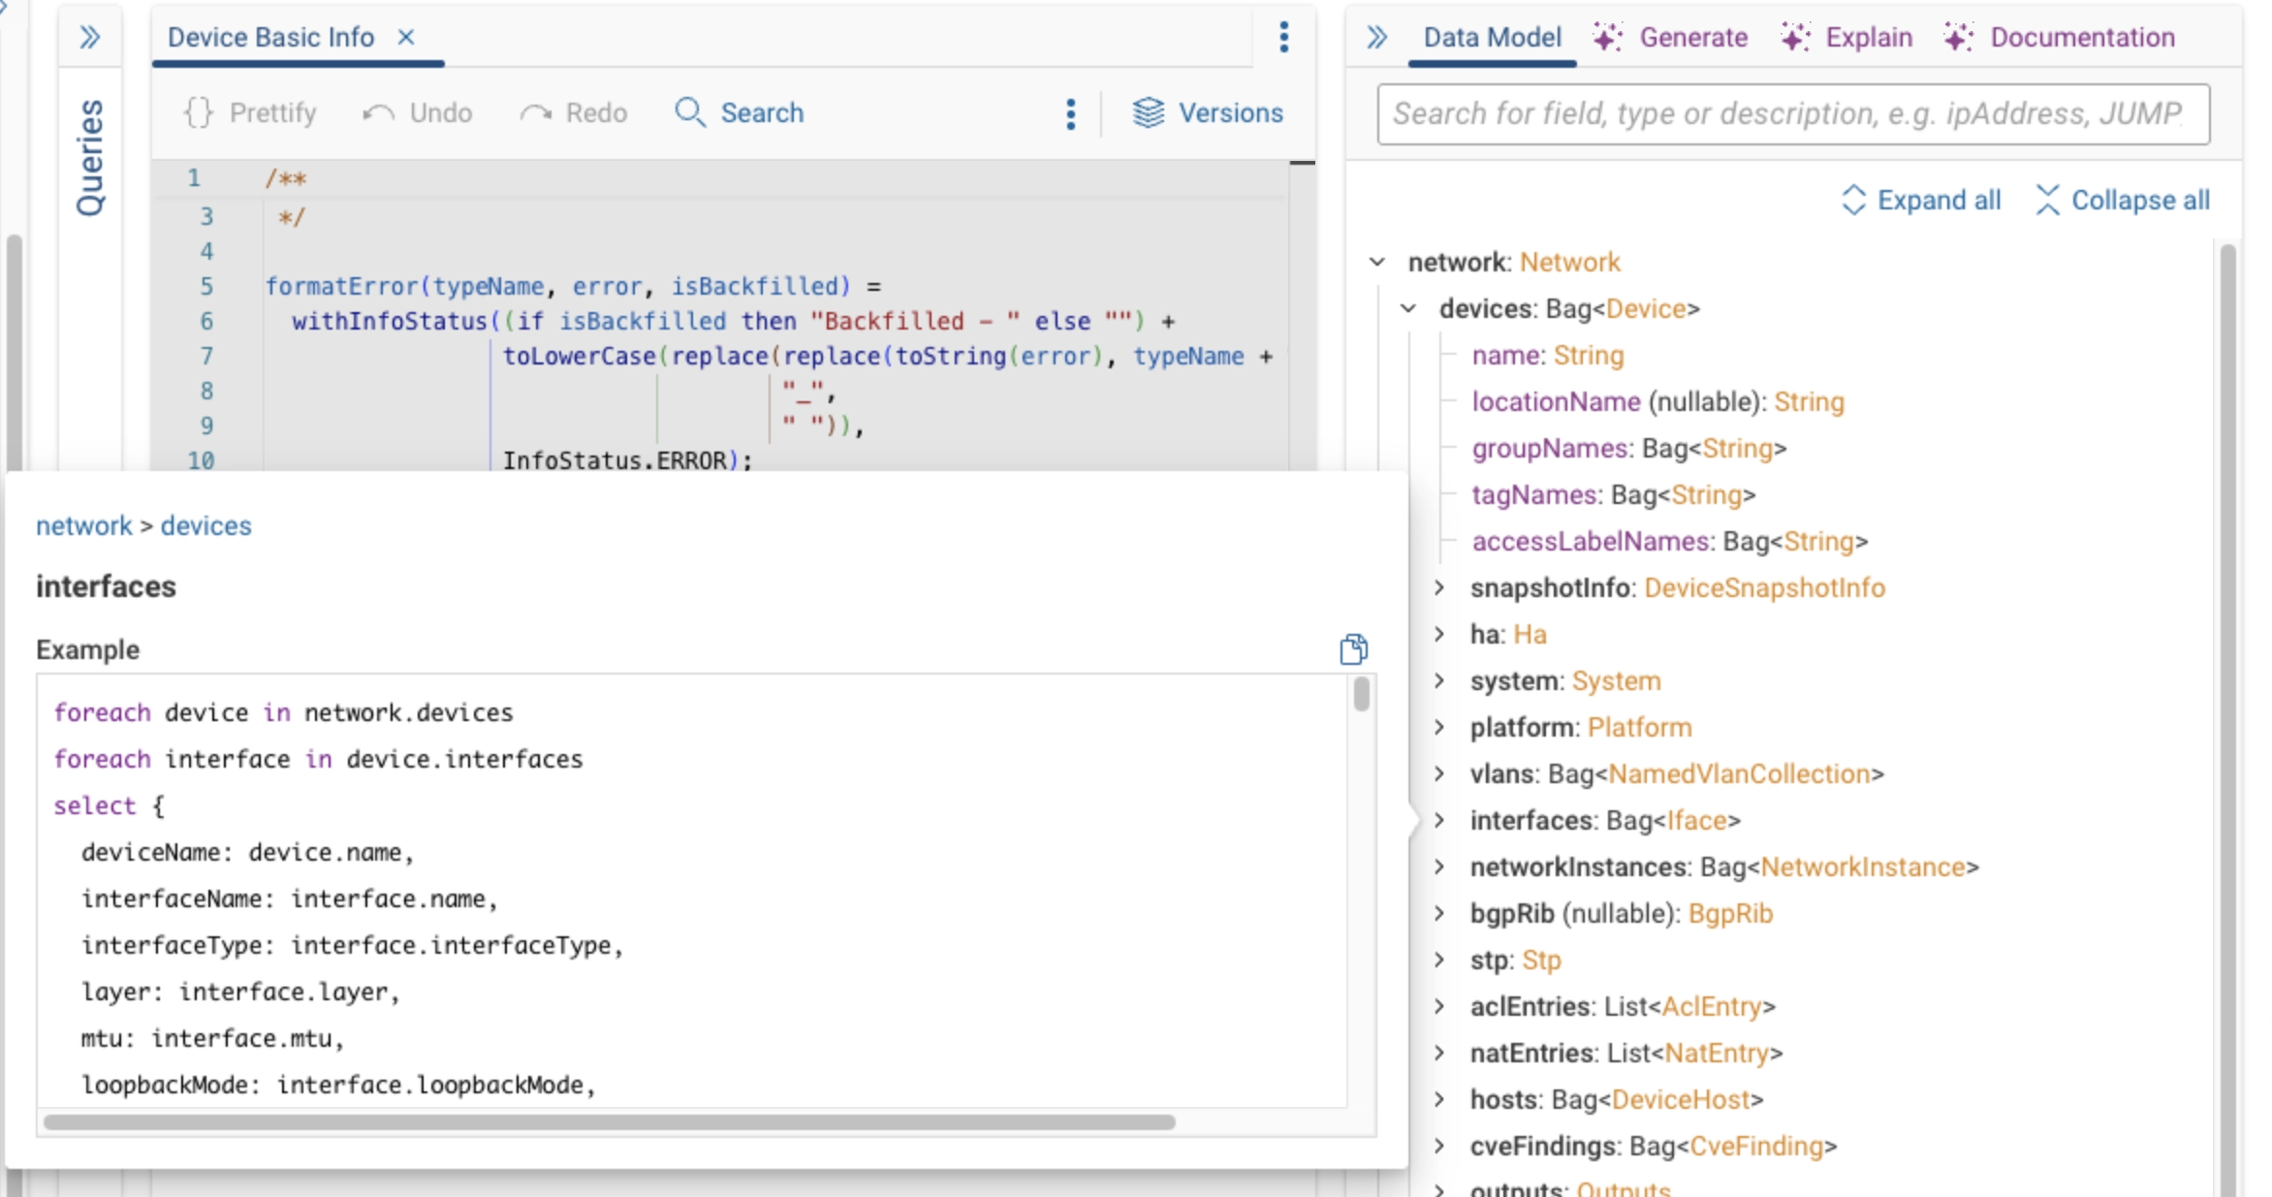Click the Expand all link
This screenshot has height=1197, width=2272.
pyautogui.click(x=1939, y=200)
